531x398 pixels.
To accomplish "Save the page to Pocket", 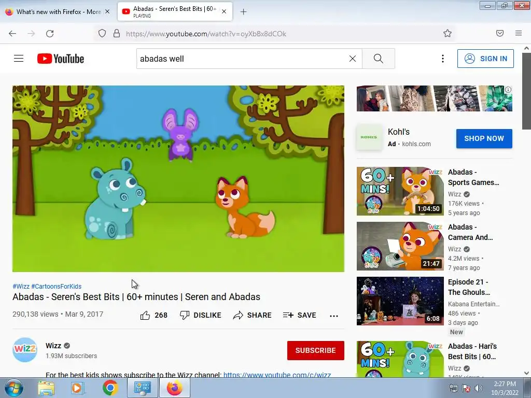I will [500, 33].
